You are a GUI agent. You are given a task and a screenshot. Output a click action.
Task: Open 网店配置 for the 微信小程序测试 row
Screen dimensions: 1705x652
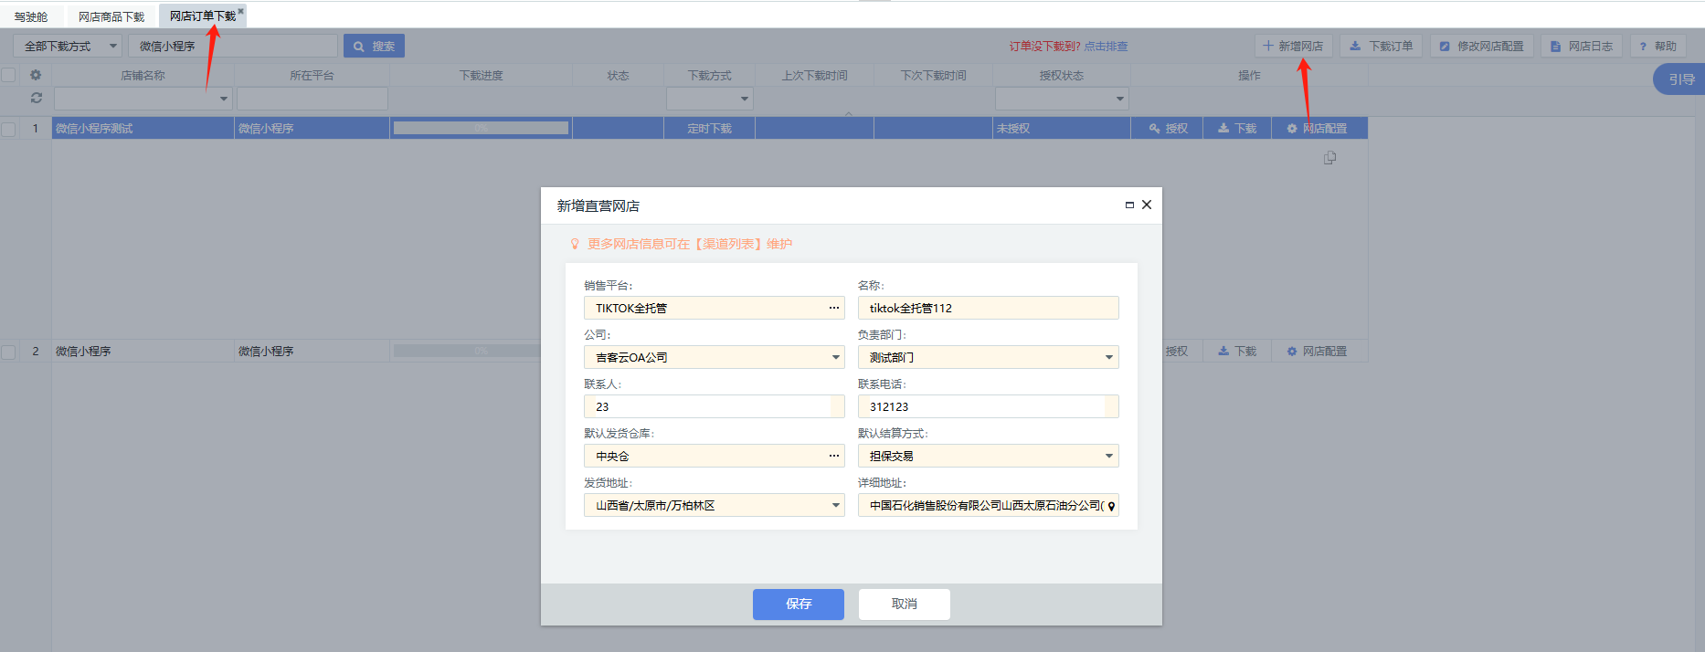tap(1317, 129)
